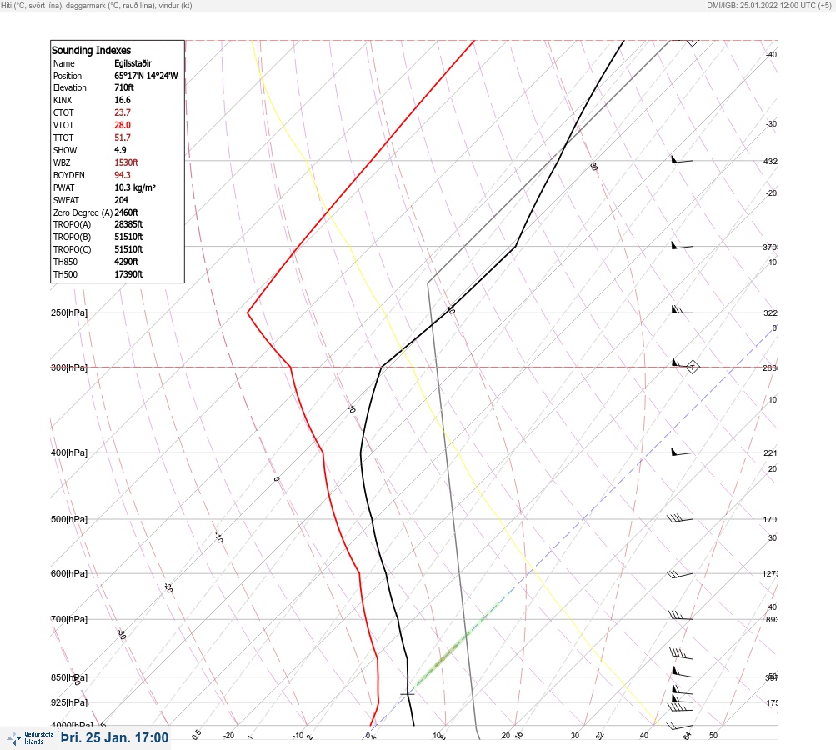The height and width of the screenshot is (750, 836).
Task: Click the '300[hPa]' pressure label
Action: pos(69,367)
